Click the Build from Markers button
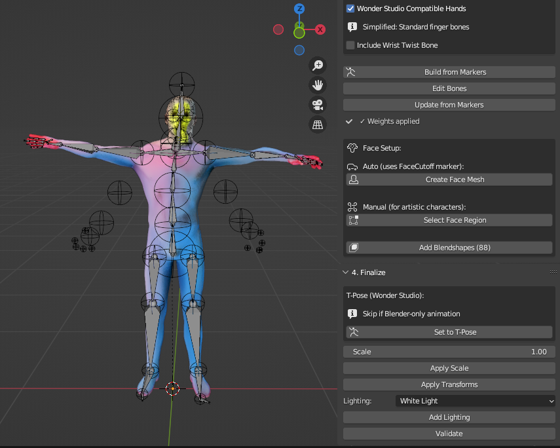Viewport: 560px width, 448px height. (449, 72)
